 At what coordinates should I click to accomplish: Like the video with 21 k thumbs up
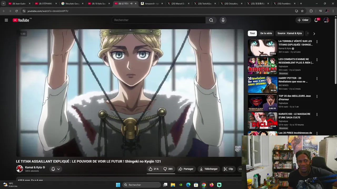point(153,169)
